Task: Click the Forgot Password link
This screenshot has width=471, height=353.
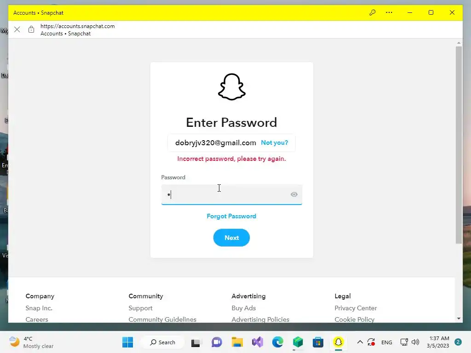Action: (231, 216)
